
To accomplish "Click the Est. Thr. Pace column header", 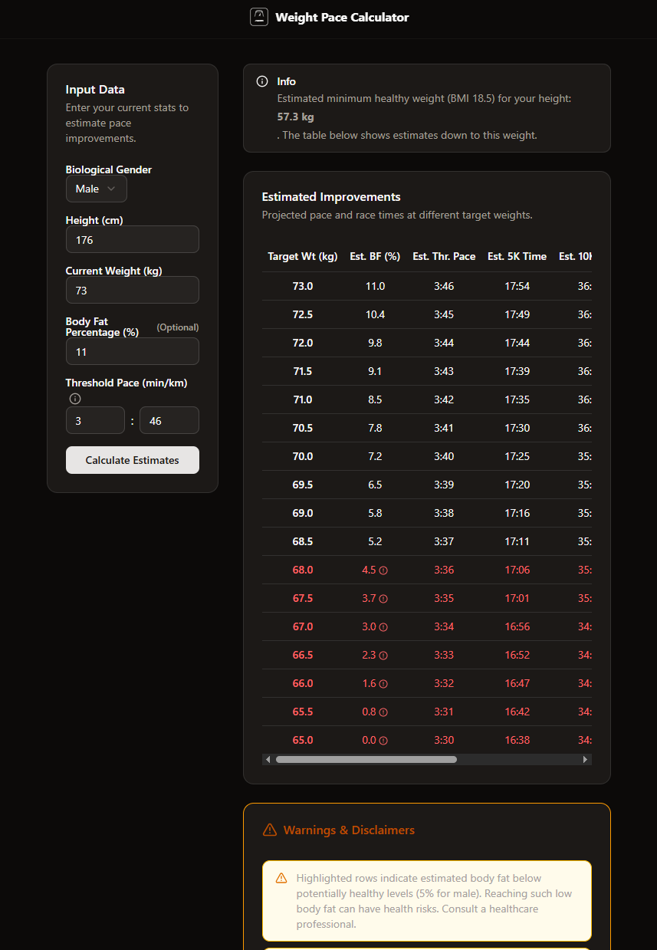I will pos(444,256).
